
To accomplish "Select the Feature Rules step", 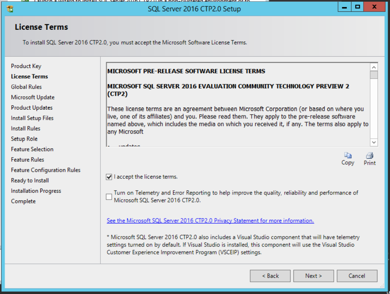I will [27, 160].
